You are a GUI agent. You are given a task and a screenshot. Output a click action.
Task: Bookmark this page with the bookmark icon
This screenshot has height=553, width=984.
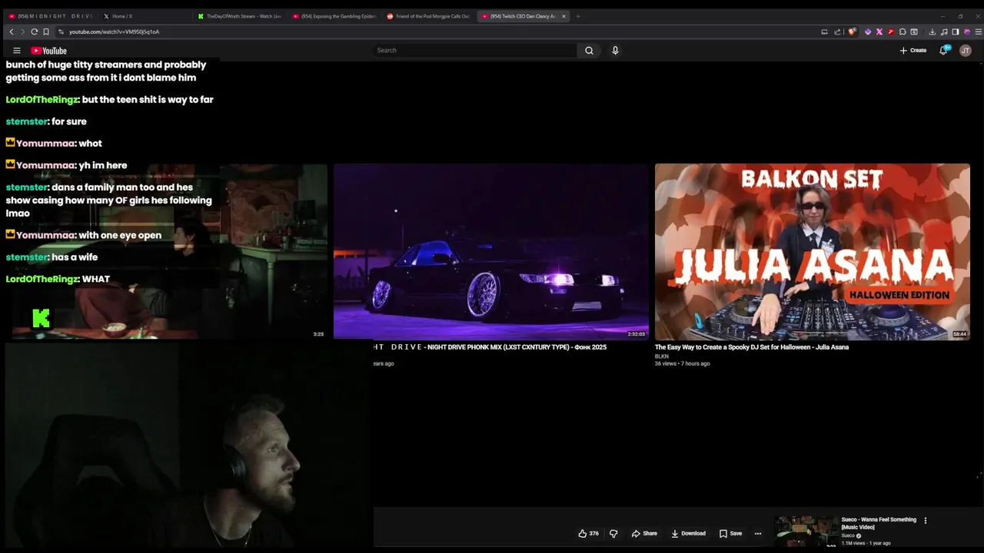click(46, 31)
